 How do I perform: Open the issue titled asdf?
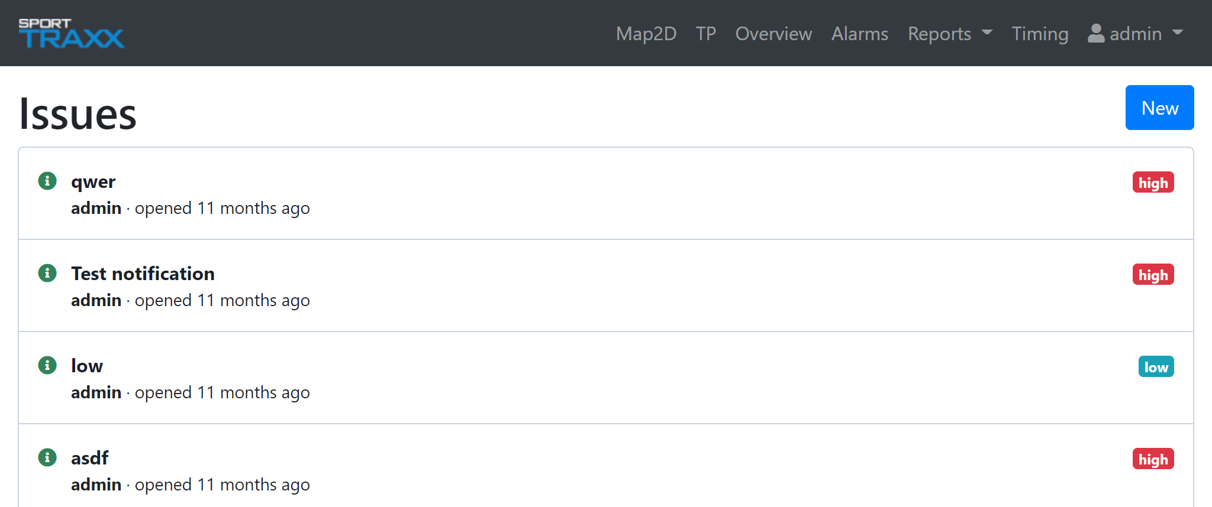[90, 458]
